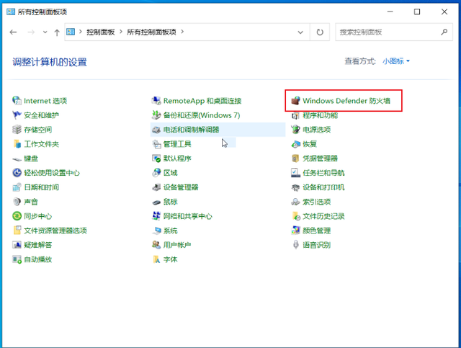The width and height of the screenshot is (461, 348).
Task: Click the 系统 computer icon
Action: (x=156, y=231)
